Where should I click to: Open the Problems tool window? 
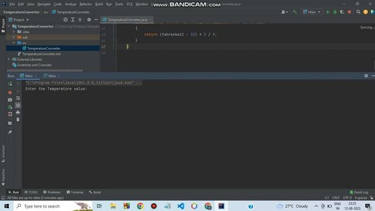click(x=52, y=192)
